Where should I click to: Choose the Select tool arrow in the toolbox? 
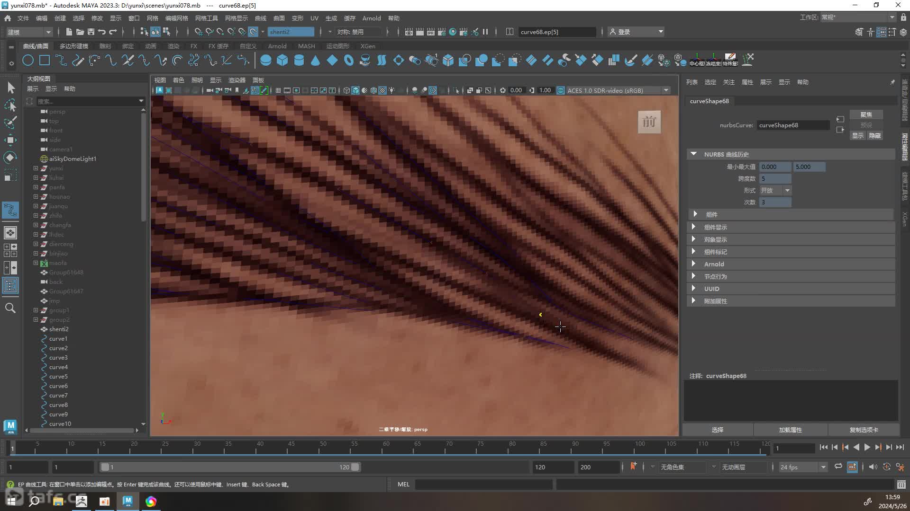[10, 88]
